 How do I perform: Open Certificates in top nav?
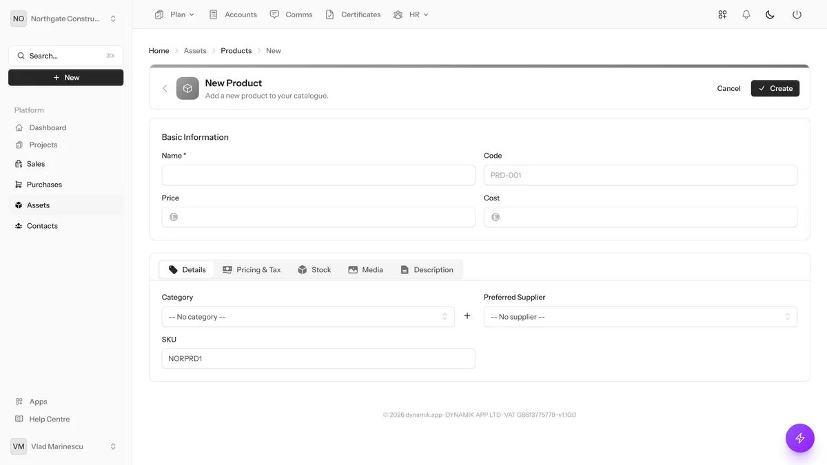(353, 14)
